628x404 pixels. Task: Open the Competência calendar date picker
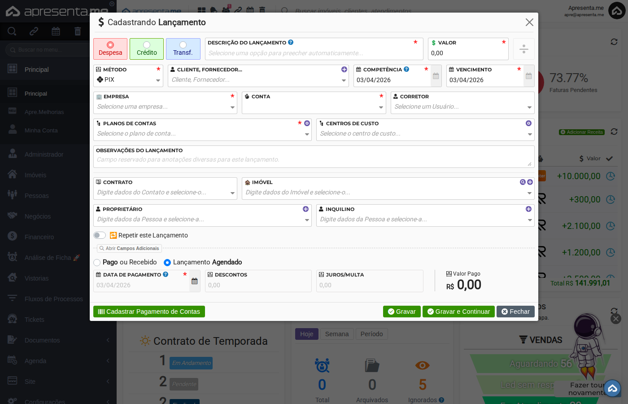[436, 76]
